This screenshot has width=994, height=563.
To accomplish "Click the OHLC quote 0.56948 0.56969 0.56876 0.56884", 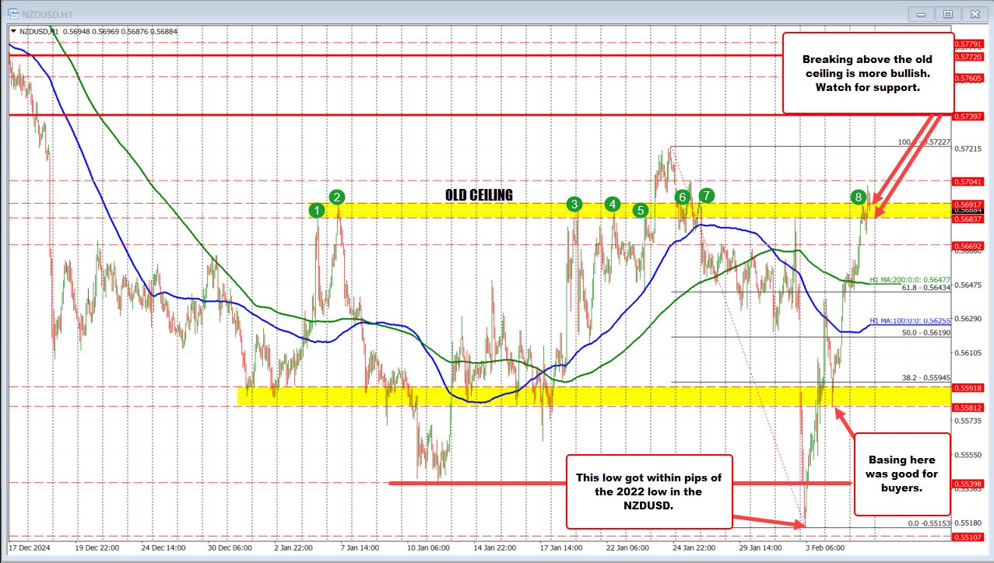I will [x=121, y=31].
